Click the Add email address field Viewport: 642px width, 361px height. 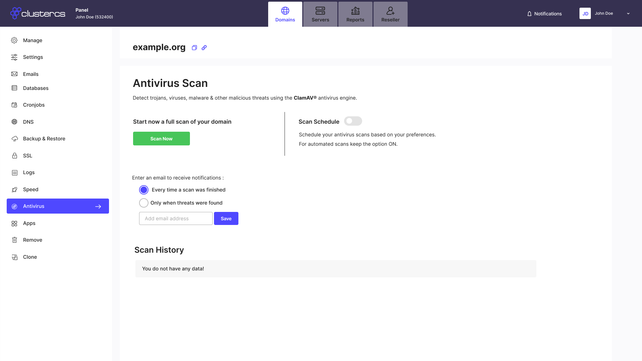point(176,219)
